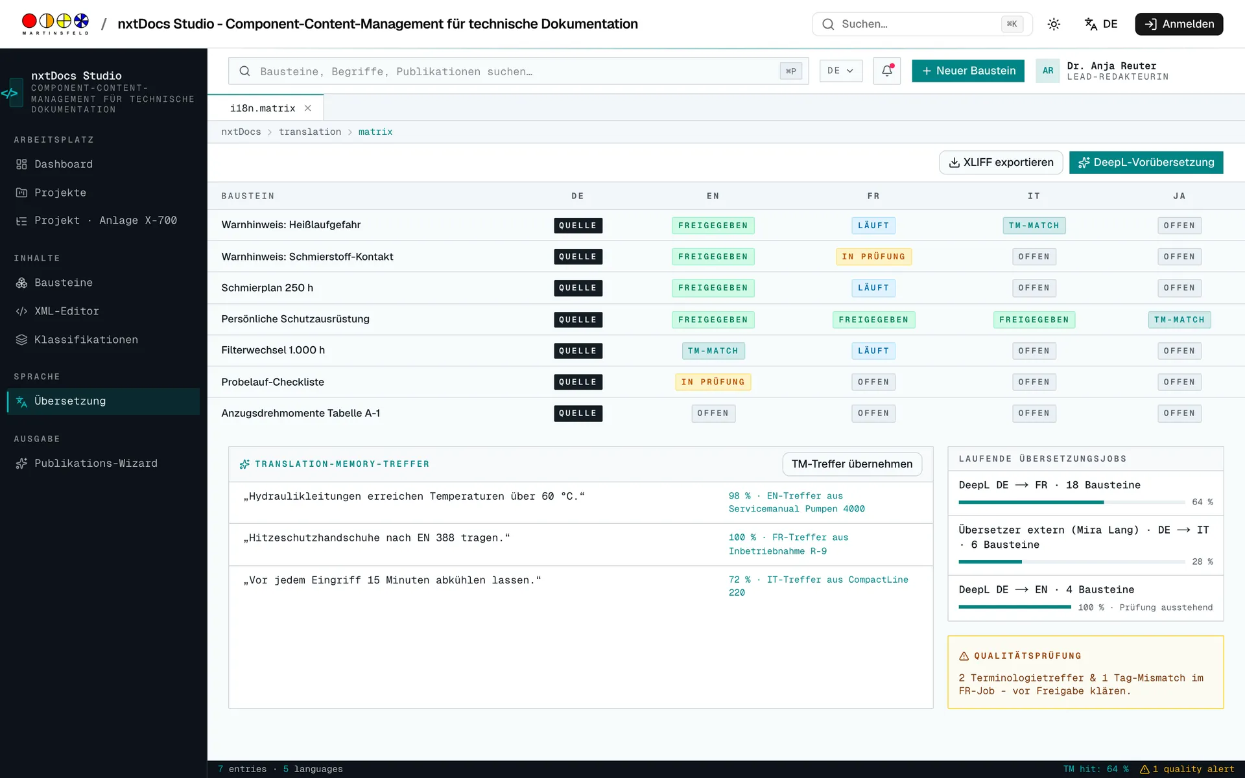This screenshot has height=778, width=1245.
Task: Open Publikations-Wizard
Action: (104, 464)
